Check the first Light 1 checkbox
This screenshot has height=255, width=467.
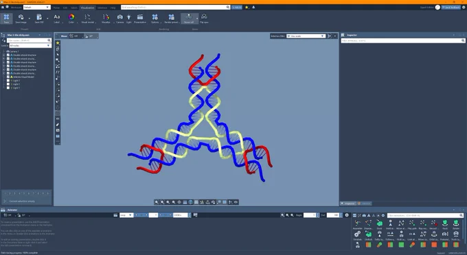click(8, 80)
